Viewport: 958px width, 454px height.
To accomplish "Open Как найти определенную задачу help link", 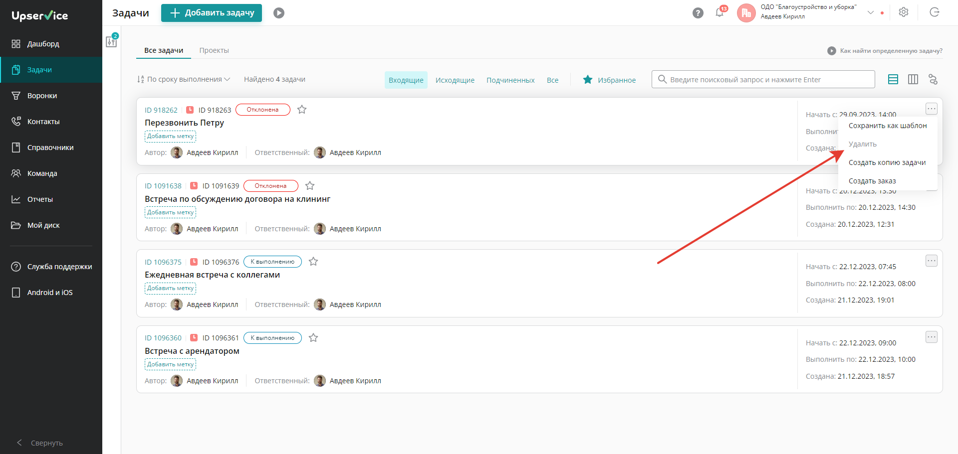I will (x=885, y=51).
